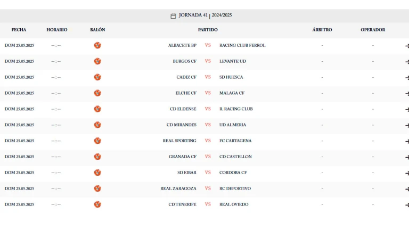Click the calendar icon beside Jornada 41
Image resolution: width=409 pixels, height=230 pixels.
pyautogui.click(x=173, y=16)
